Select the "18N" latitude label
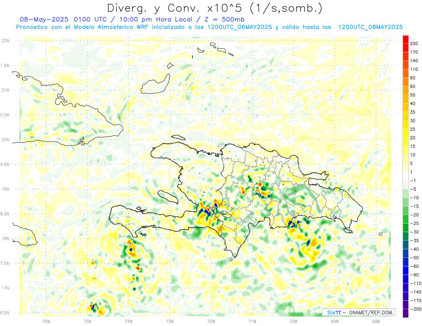This screenshot has height=326, width=422. click(5, 238)
